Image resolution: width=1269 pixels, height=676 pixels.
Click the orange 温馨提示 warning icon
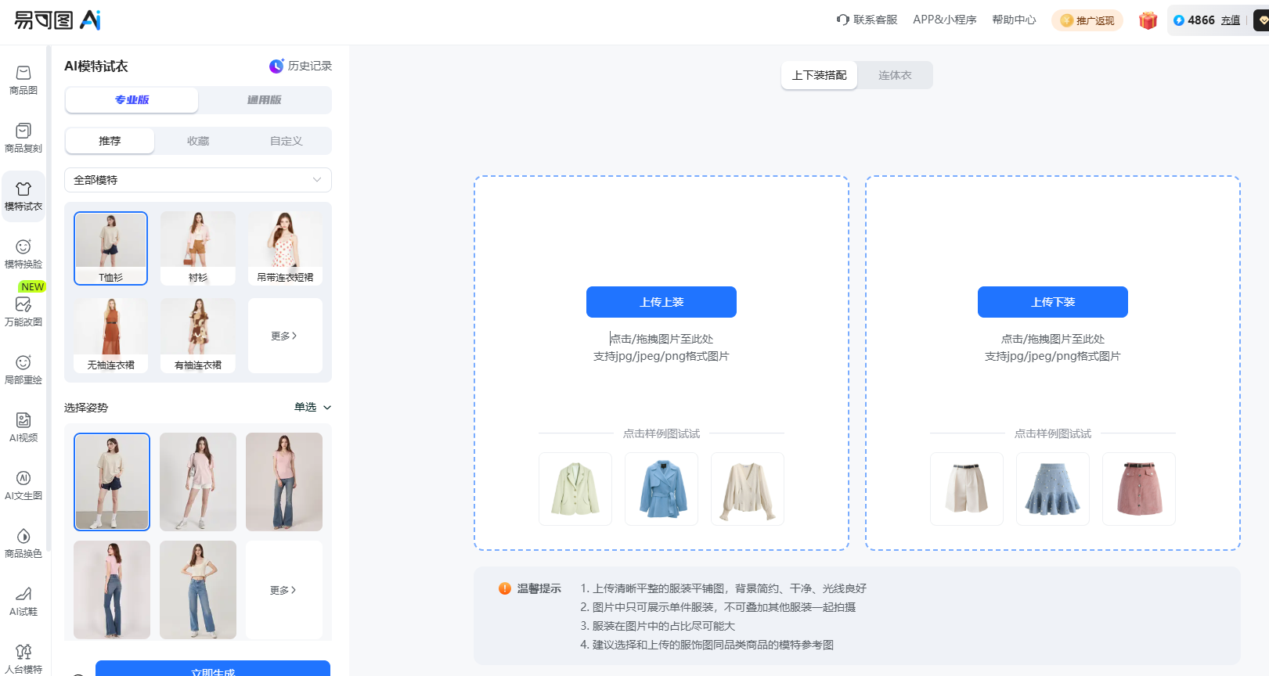pos(505,588)
